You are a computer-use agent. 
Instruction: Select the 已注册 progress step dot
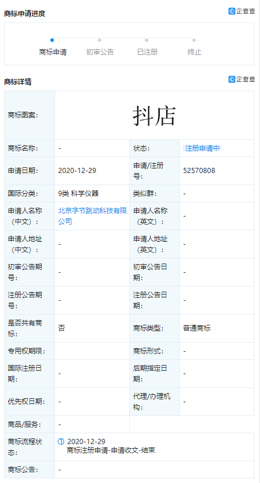[x=147, y=40]
